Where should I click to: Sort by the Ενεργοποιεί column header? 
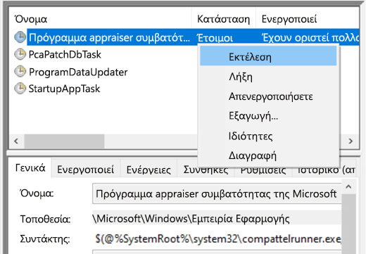pyautogui.click(x=308, y=19)
